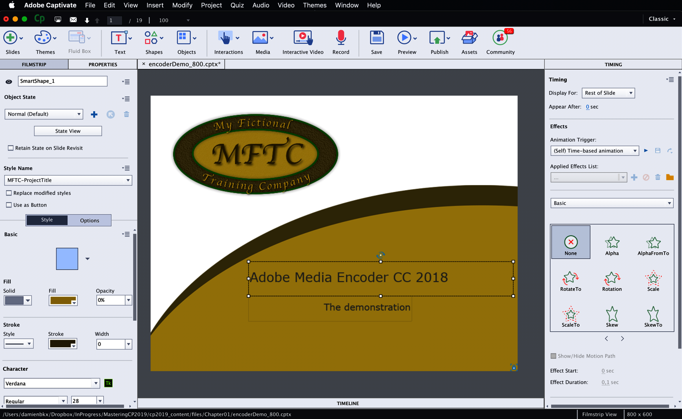Publish the project
Viewport: 682px width, 419px height.
[439, 42]
